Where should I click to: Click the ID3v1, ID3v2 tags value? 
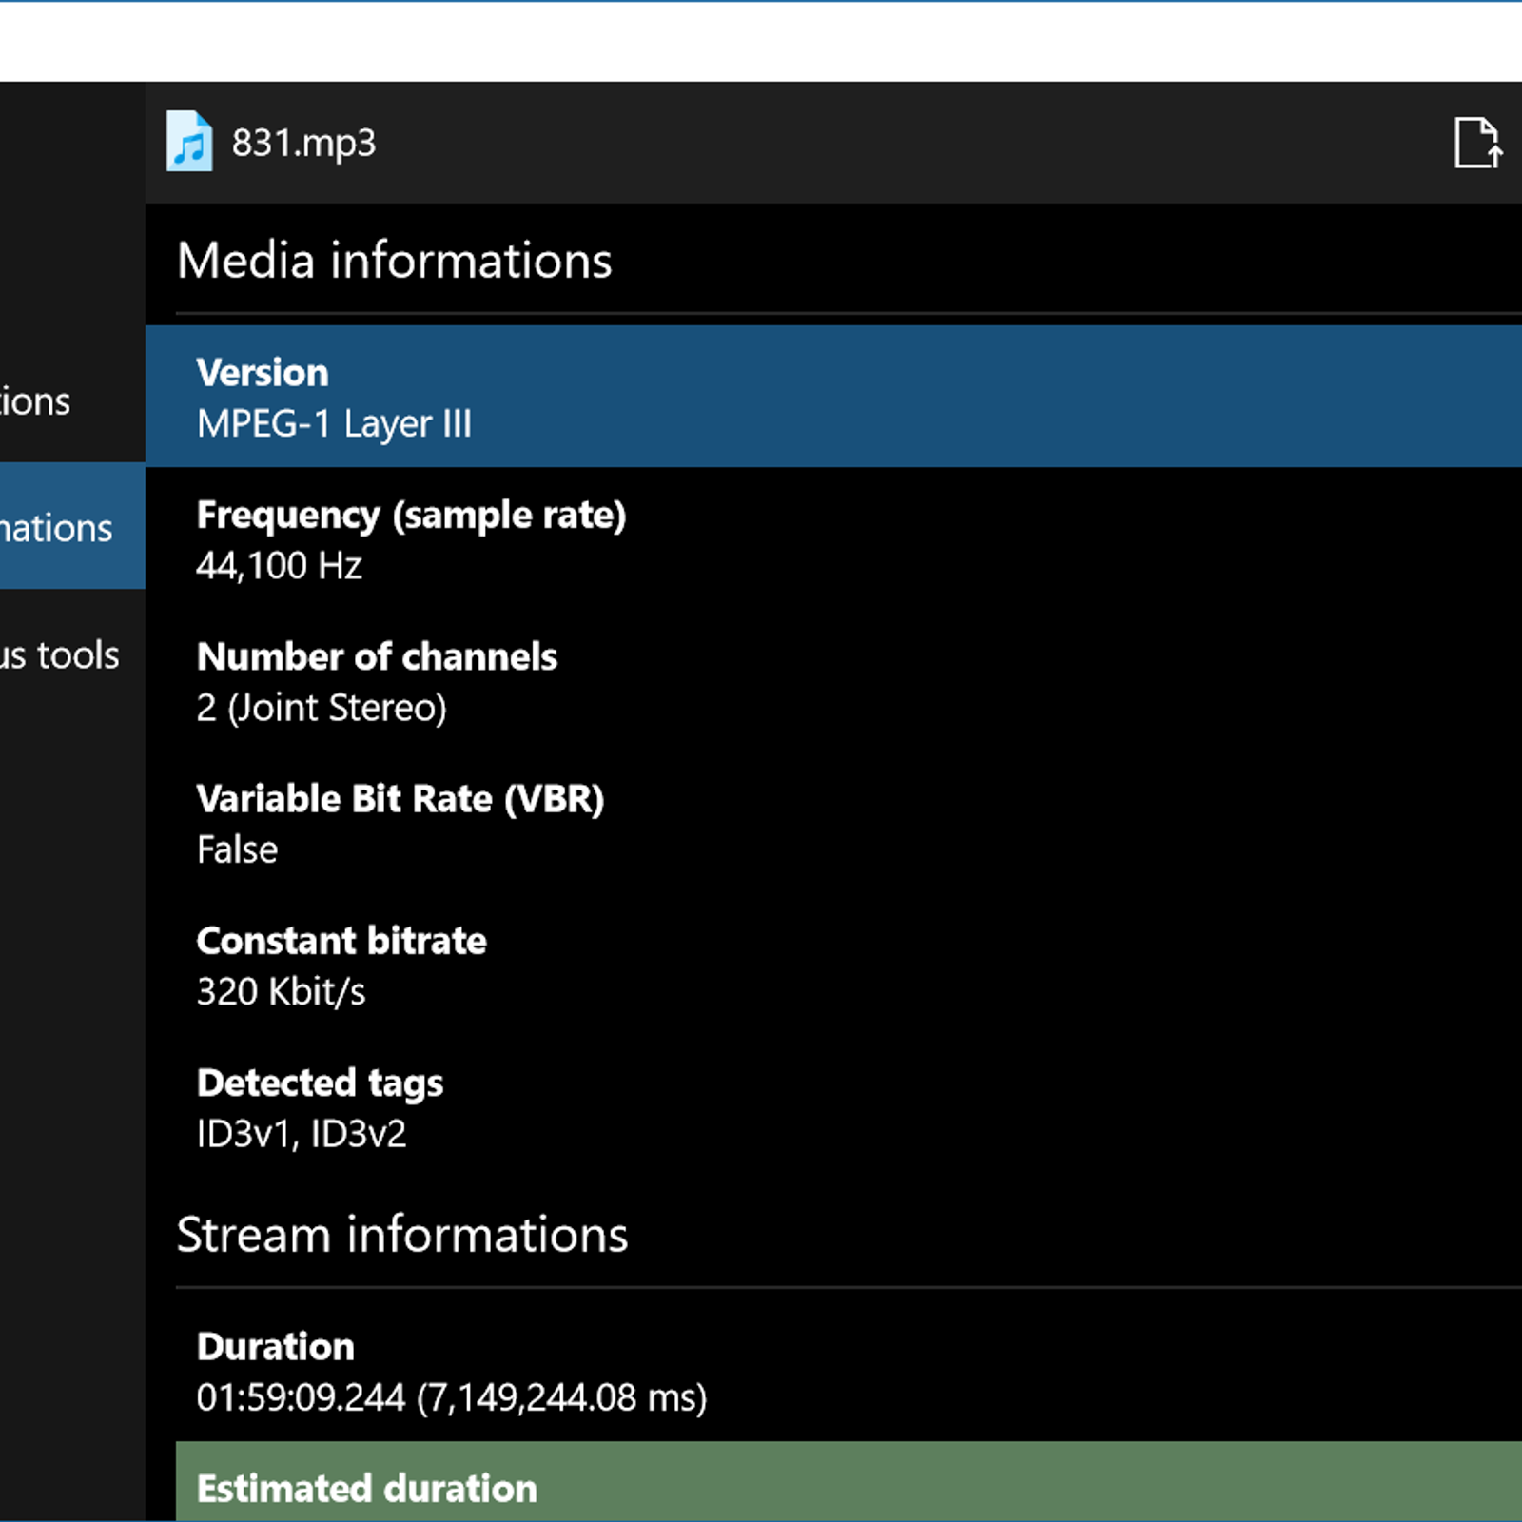(x=302, y=1134)
